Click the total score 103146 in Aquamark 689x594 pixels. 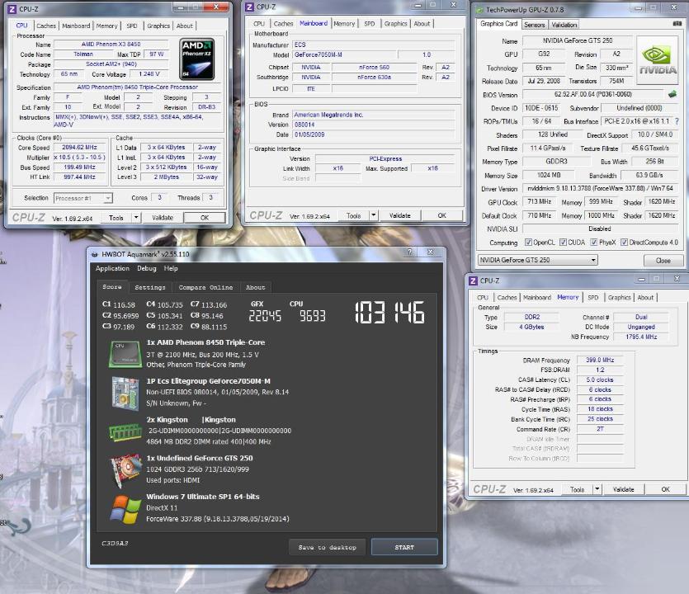tap(389, 313)
